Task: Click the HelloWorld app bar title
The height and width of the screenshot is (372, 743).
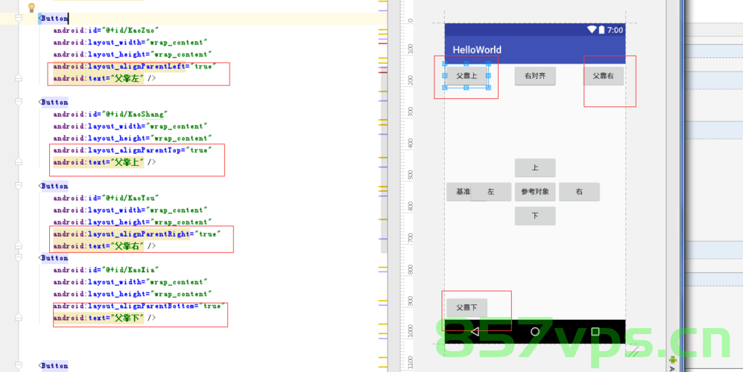Action: coord(477,50)
